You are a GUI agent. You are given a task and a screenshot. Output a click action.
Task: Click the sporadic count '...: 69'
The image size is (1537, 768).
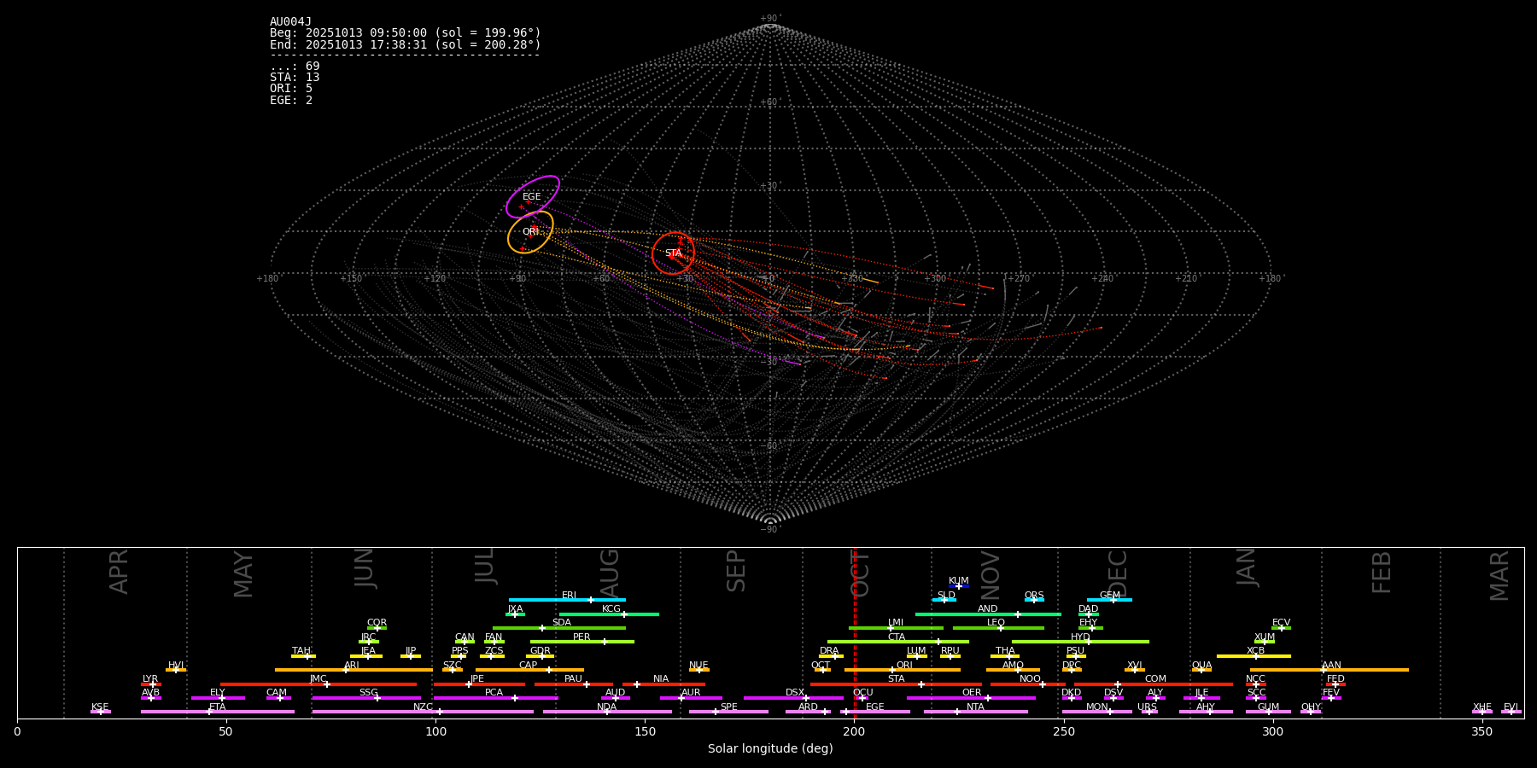pyautogui.click(x=295, y=67)
